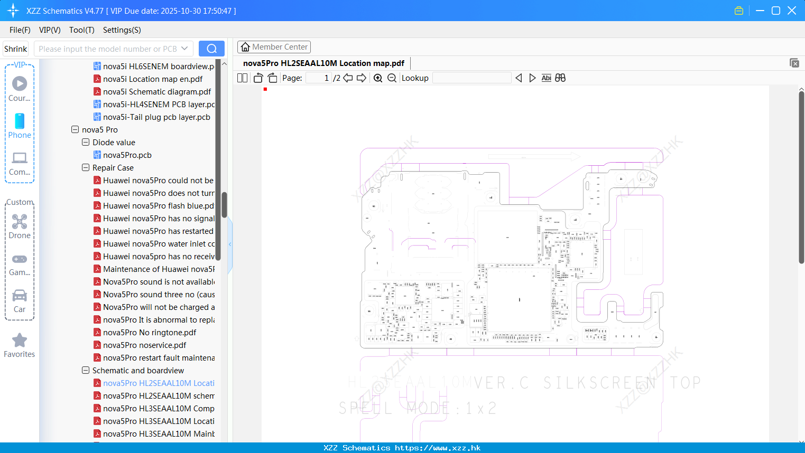This screenshot has height=453, width=805.
Task: Find next lookup result
Action: 532,78
